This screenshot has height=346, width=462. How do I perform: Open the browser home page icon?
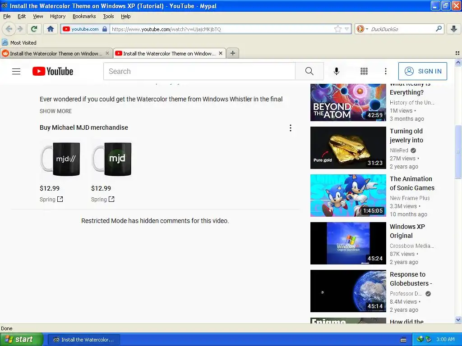pyautogui.click(x=51, y=29)
